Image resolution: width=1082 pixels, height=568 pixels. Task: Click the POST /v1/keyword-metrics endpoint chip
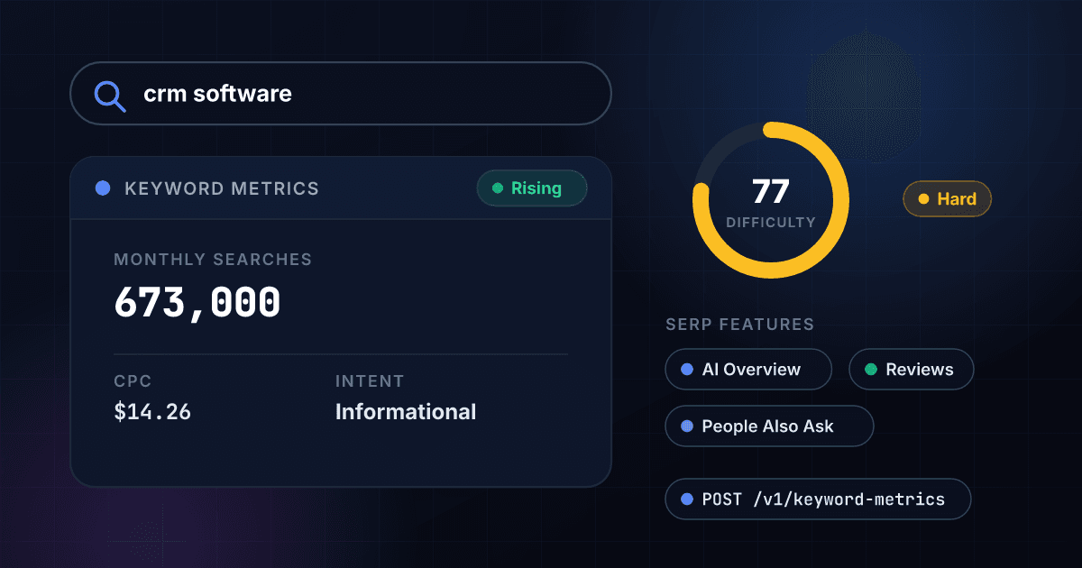tap(818, 499)
